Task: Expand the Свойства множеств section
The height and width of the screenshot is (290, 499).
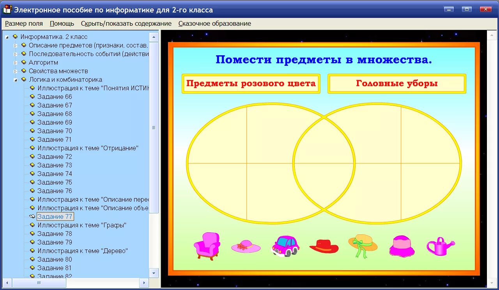Action: pos(16,71)
